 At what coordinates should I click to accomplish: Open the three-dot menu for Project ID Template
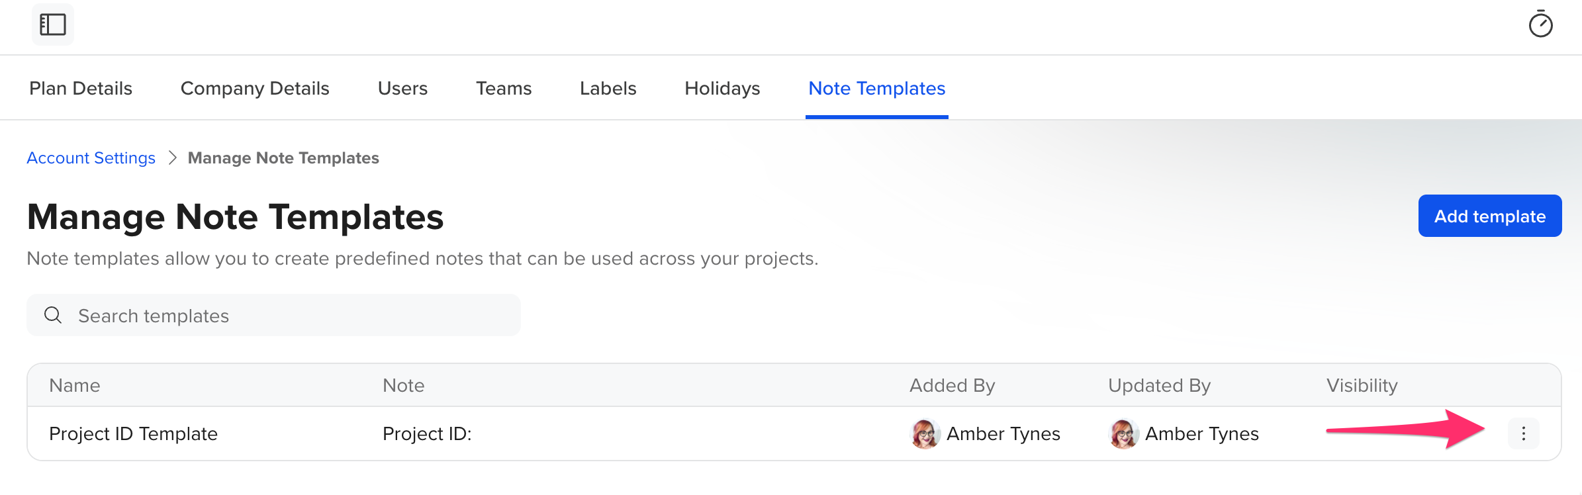1524,433
